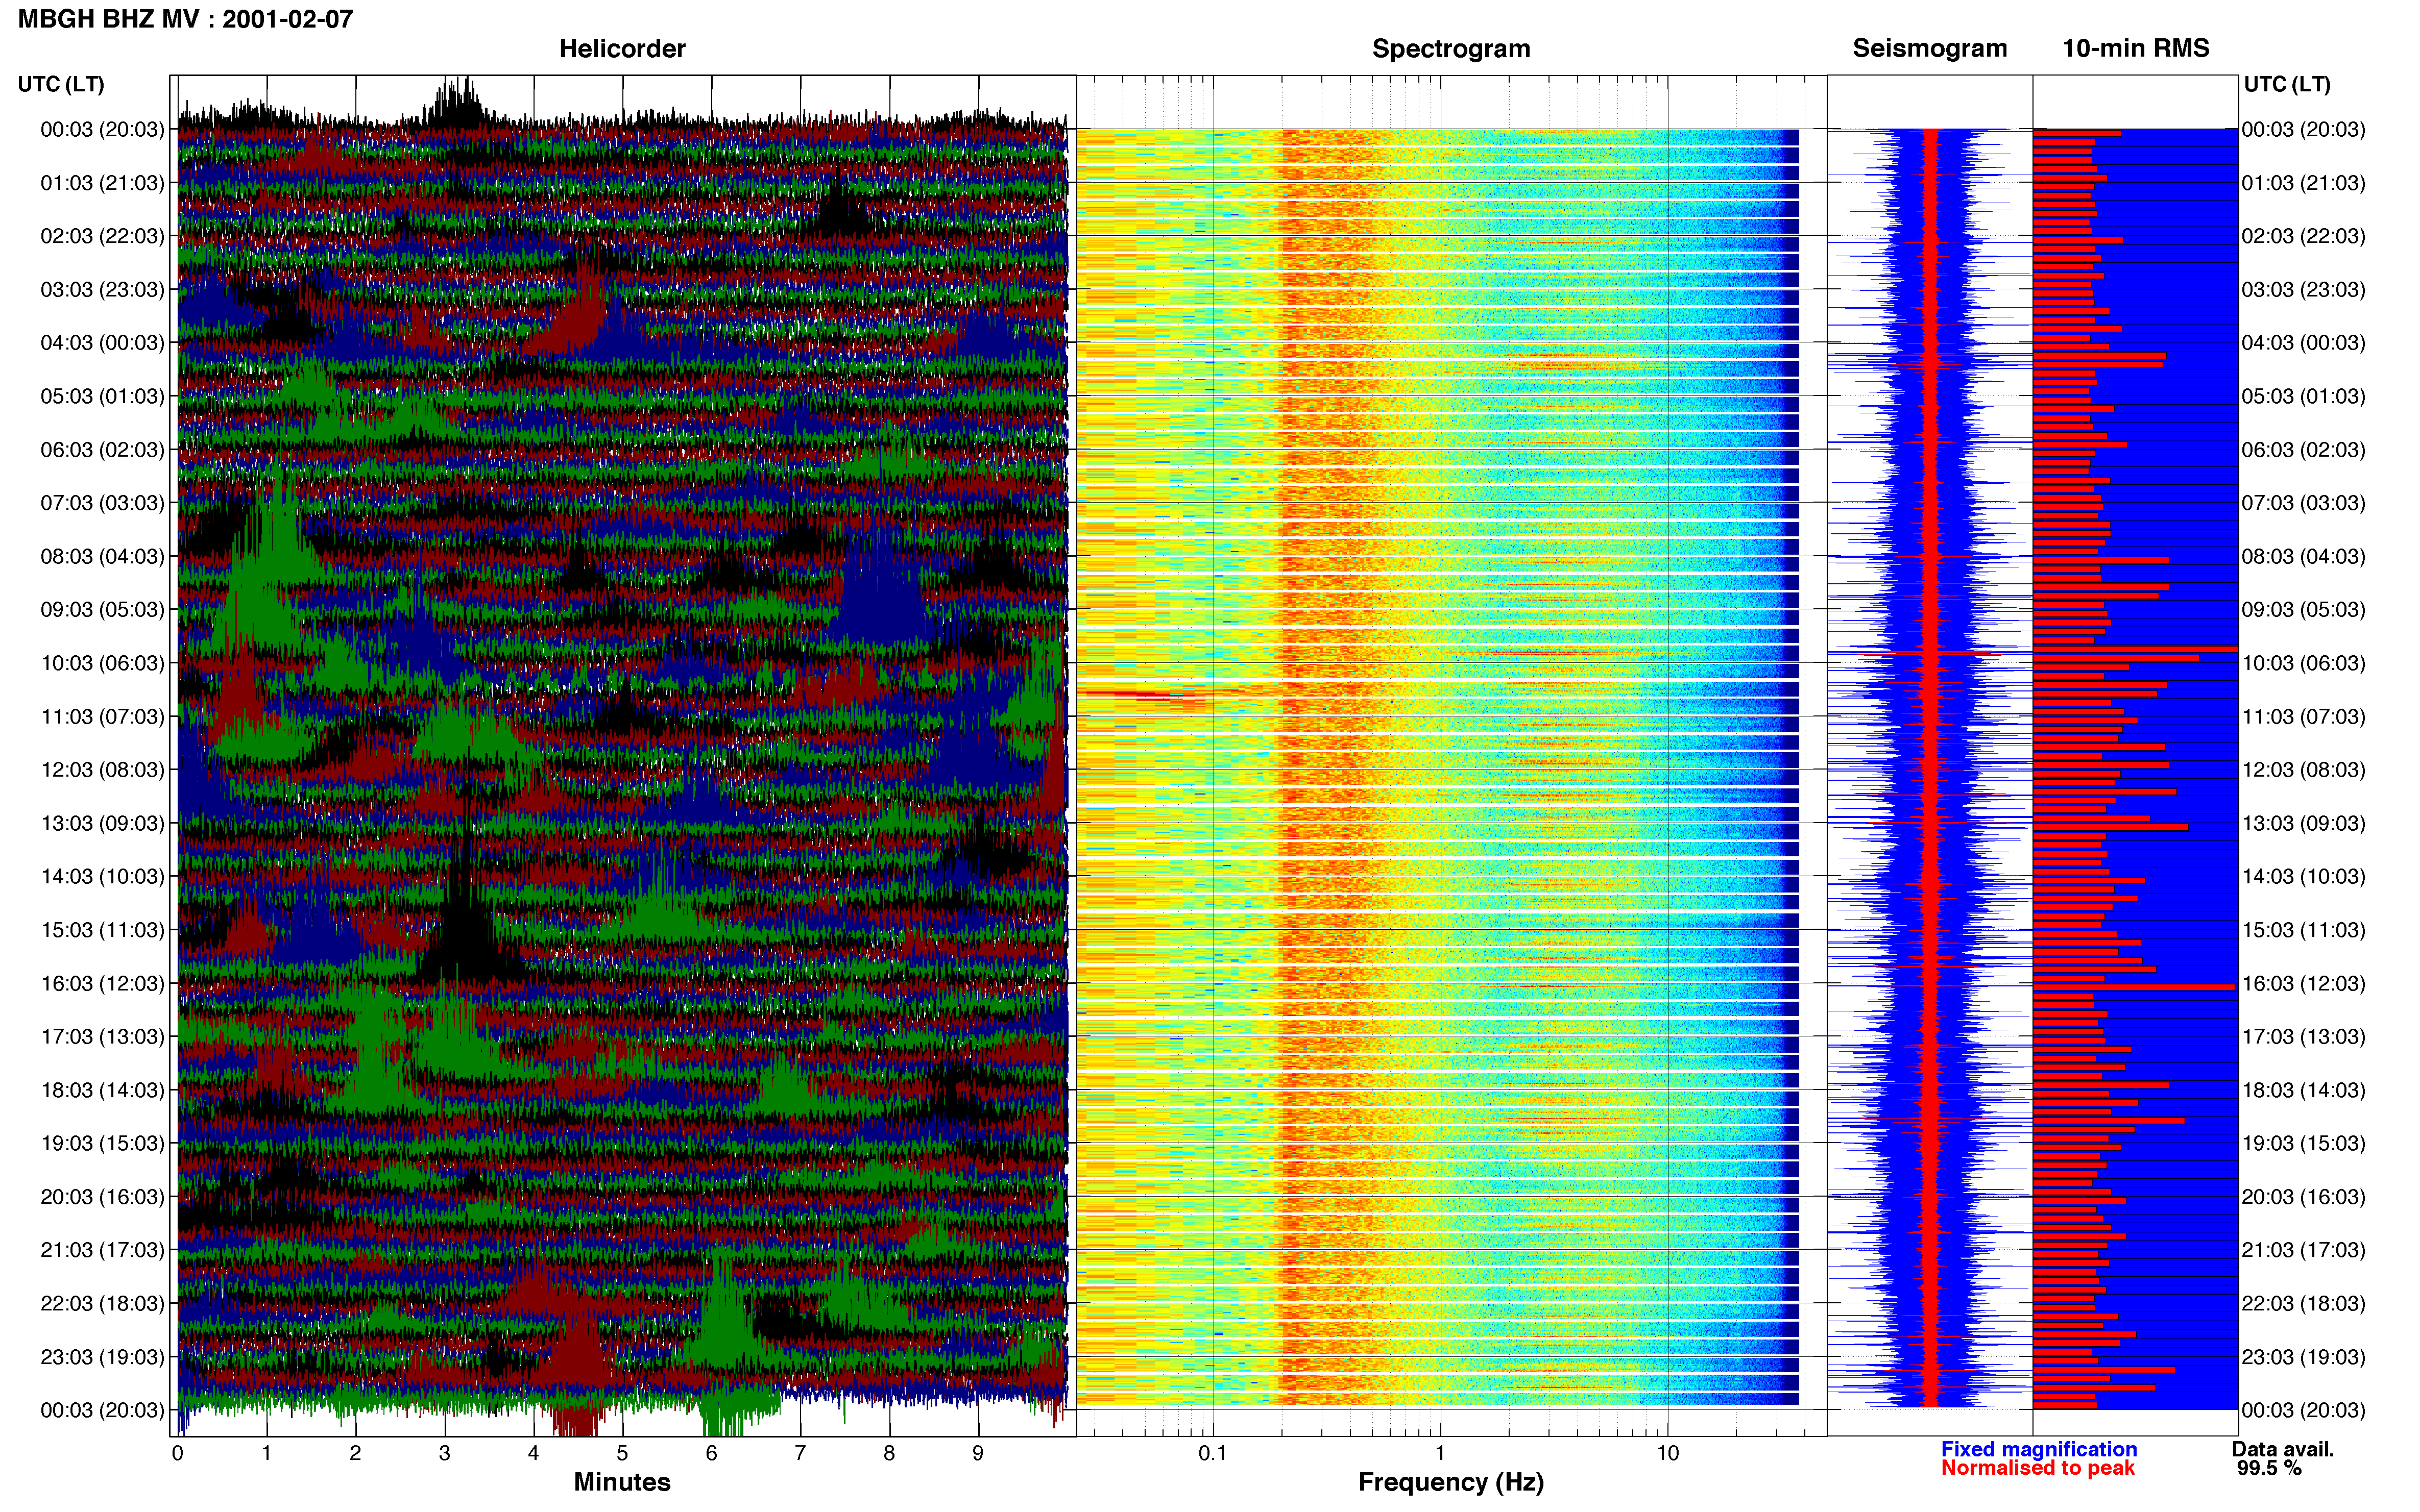Click '11:03 (07:03)' on the left time axis
Image resolution: width=2420 pixels, height=1512 pixels.
[102, 716]
